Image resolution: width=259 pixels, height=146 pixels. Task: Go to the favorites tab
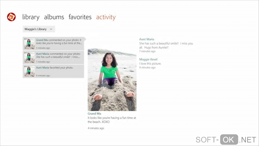point(80,17)
